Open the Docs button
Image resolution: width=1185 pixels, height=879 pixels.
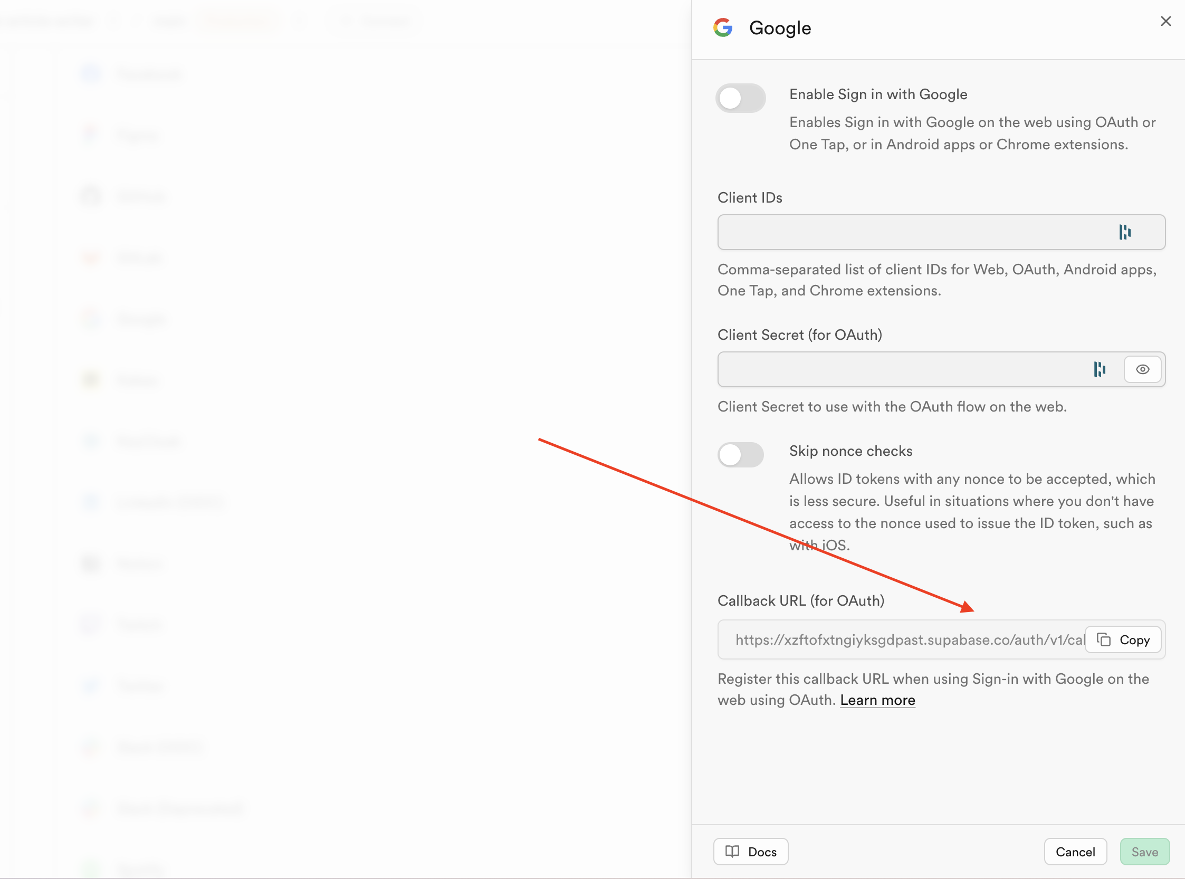750,852
